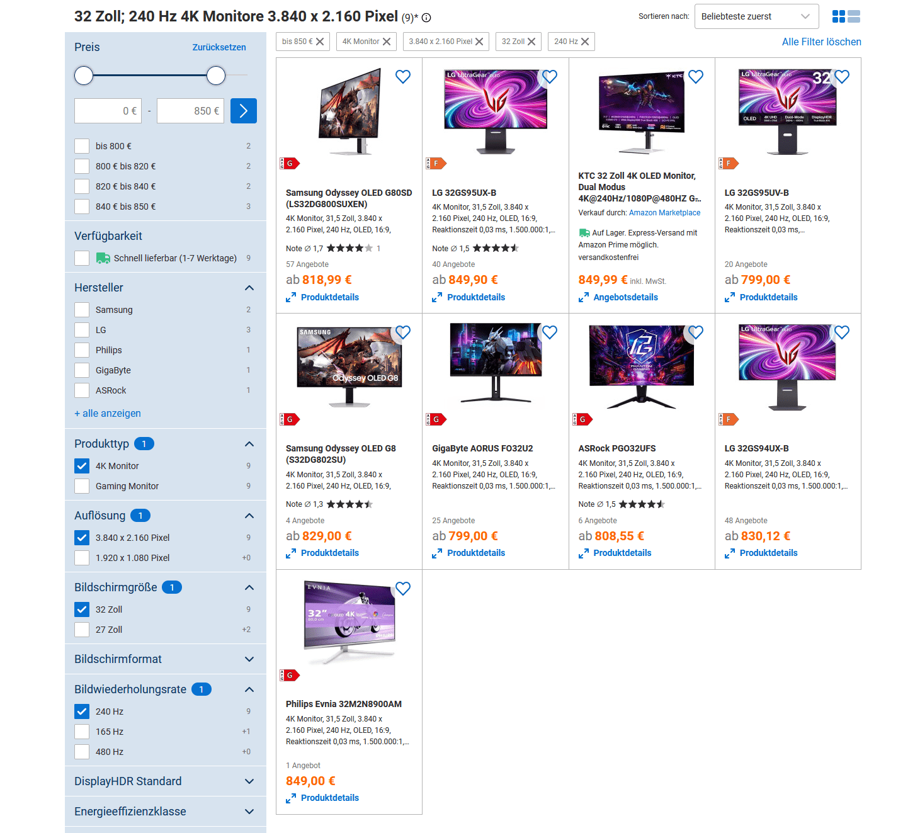Screen dimensions: 903x833
Task: Click the minimum price input field
Action: tap(108, 111)
